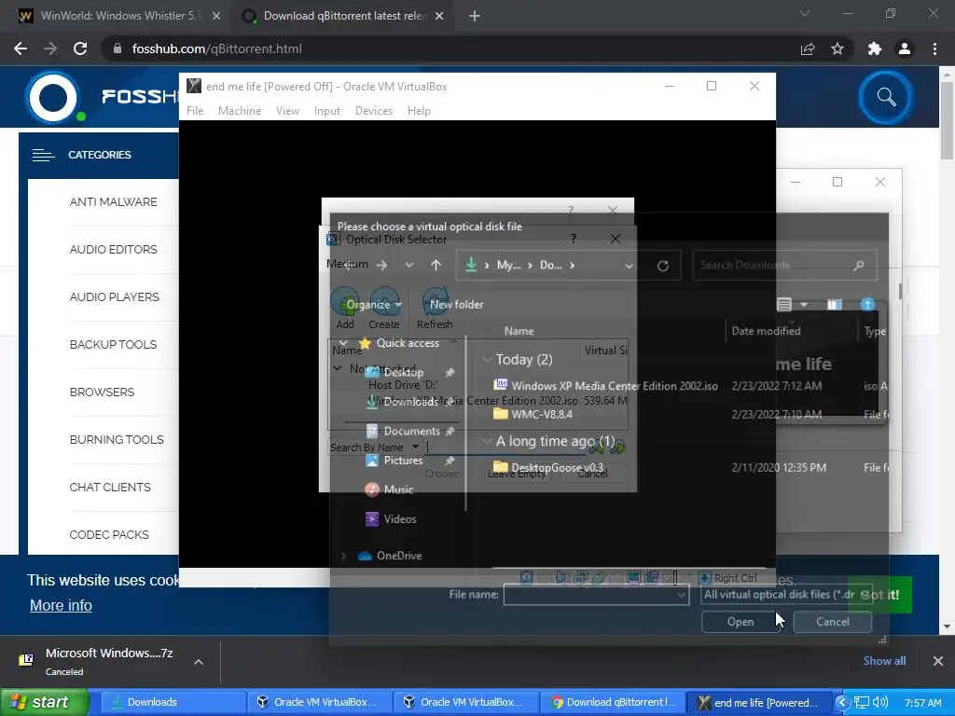This screenshot has width=955, height=716.
Task: Click the FossHub circular logo
Action: click(x=53, y=97)
